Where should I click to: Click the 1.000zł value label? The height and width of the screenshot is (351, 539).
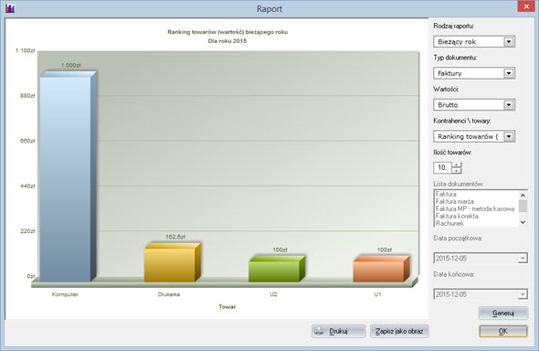(71, 65)
